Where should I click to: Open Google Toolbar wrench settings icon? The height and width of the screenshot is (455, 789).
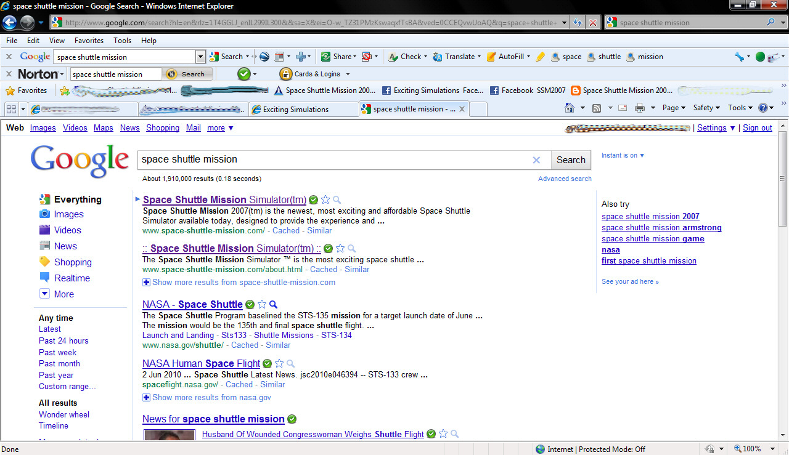coord(739,57)
